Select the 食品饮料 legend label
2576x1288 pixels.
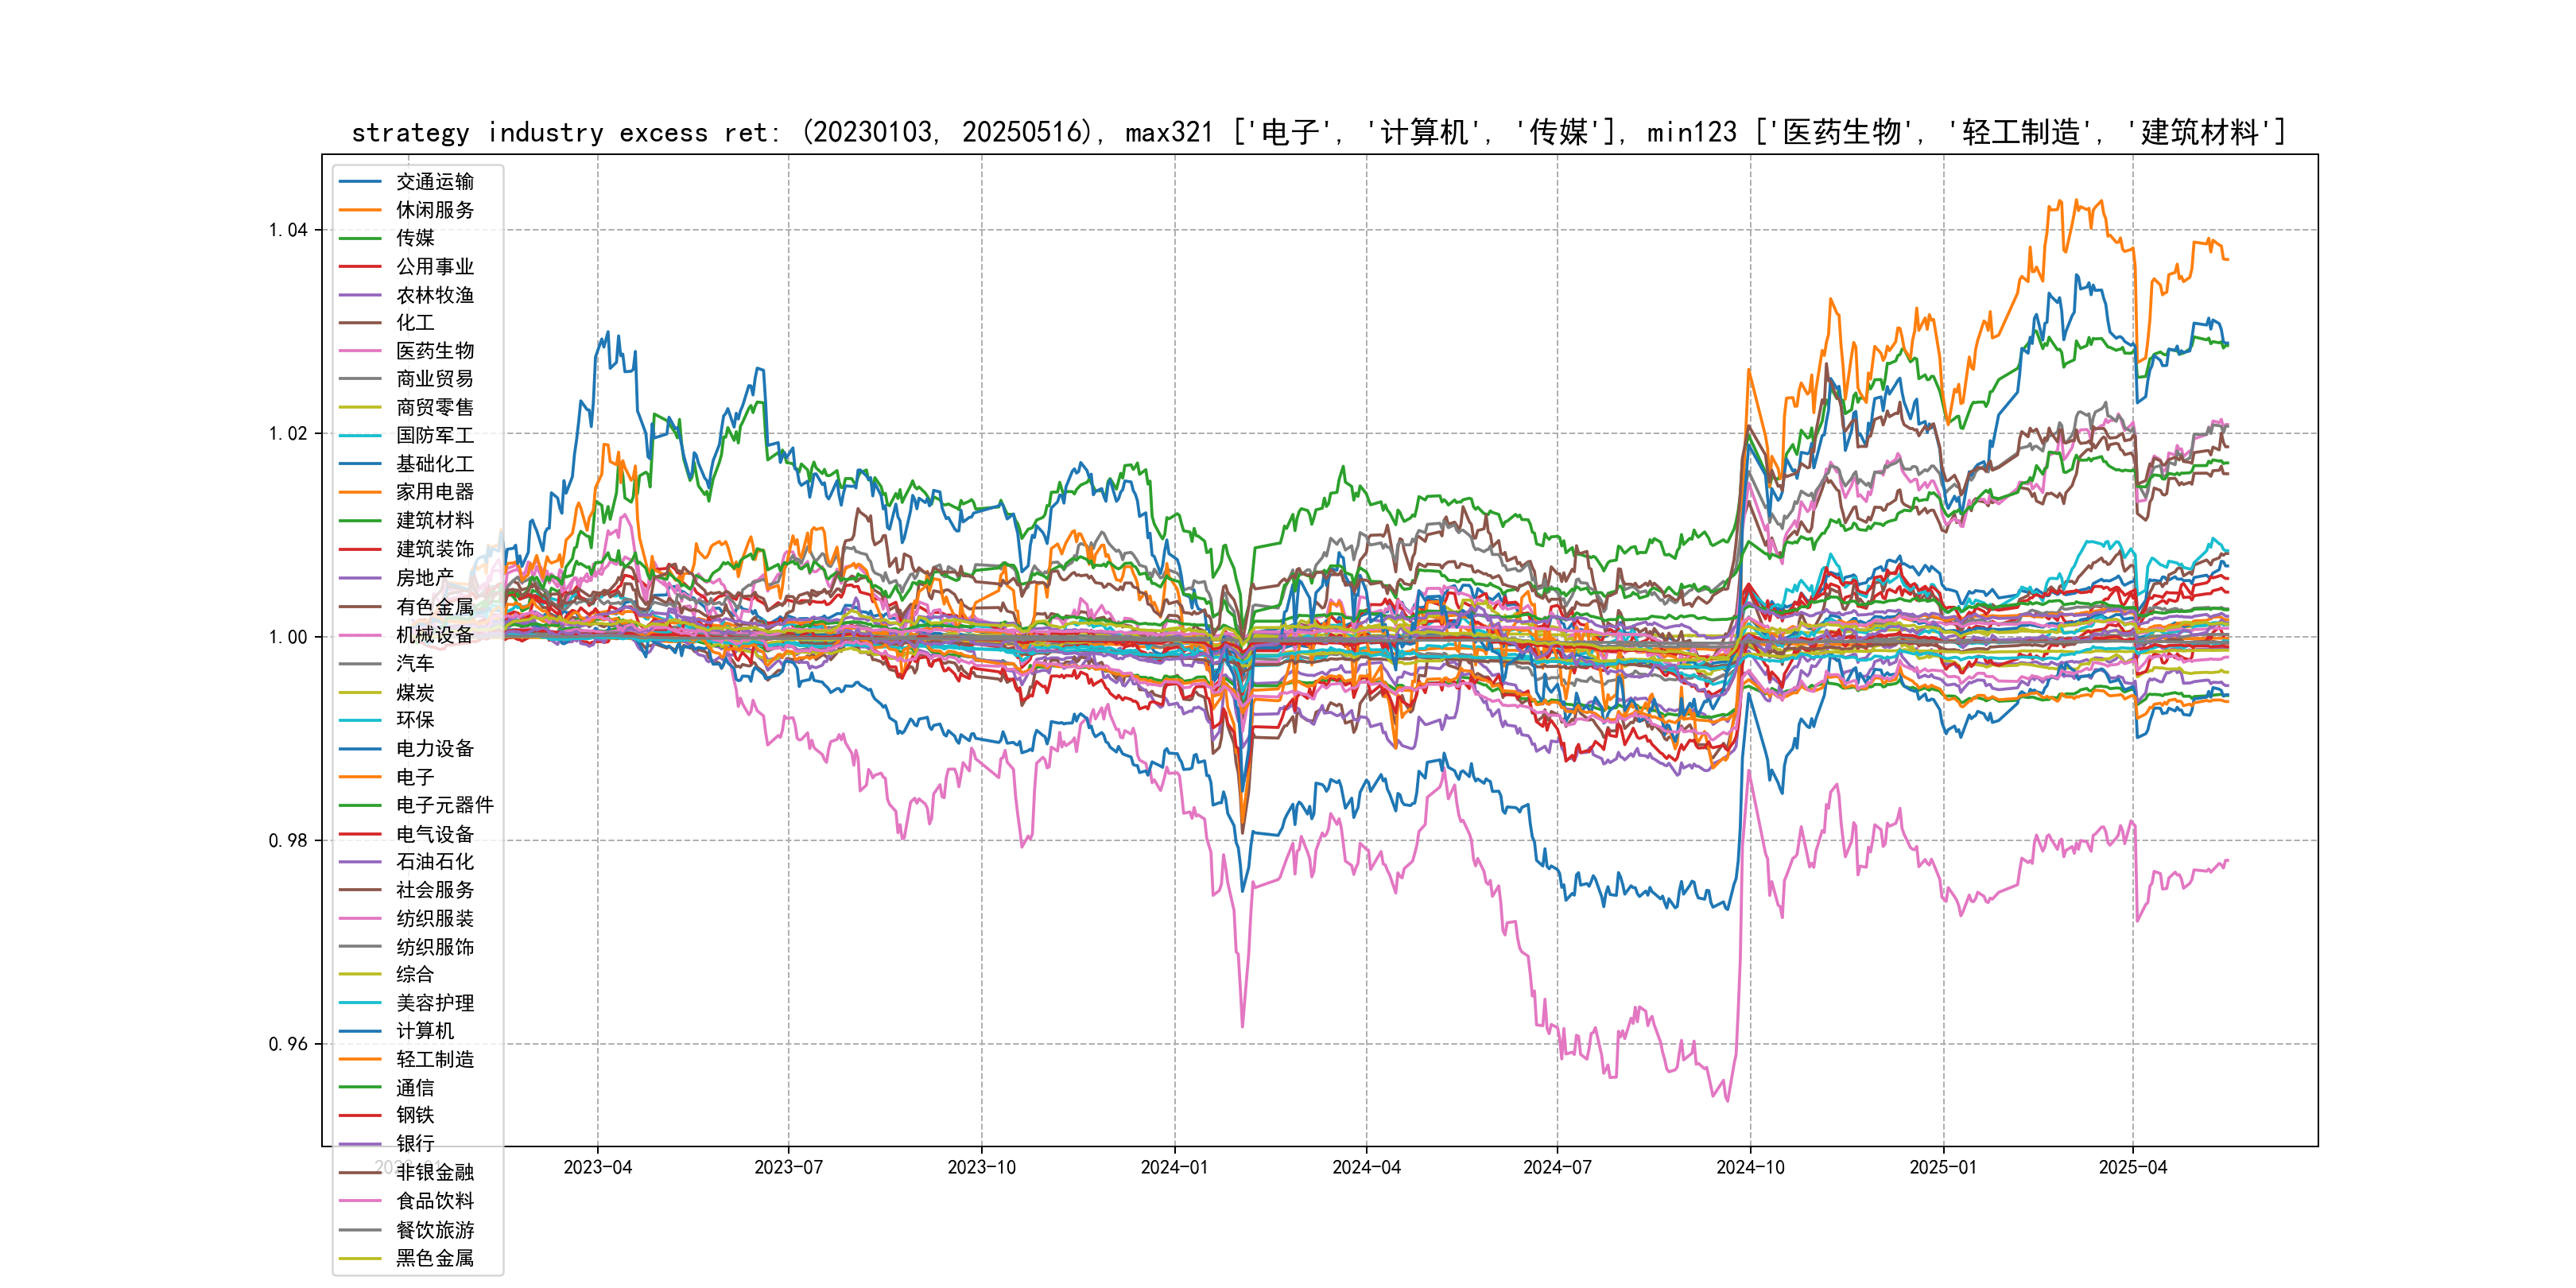434,1201
